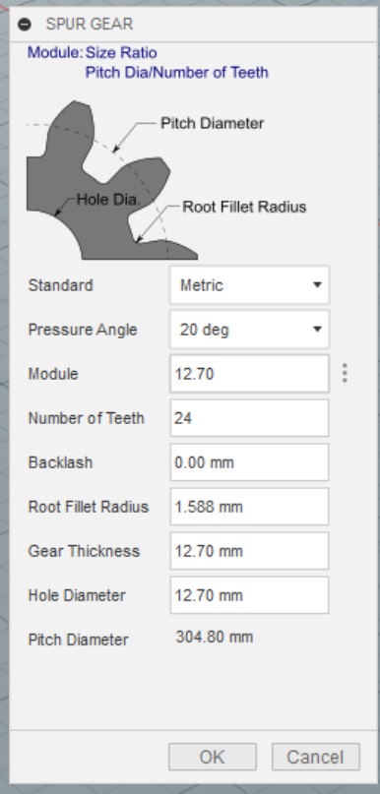Open the Module field options menu
The image size is (380, 794).
(x=345, y=373)
